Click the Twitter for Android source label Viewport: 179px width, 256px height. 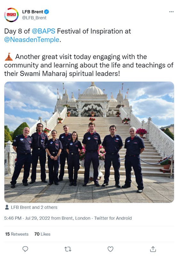tap(113, 218)
